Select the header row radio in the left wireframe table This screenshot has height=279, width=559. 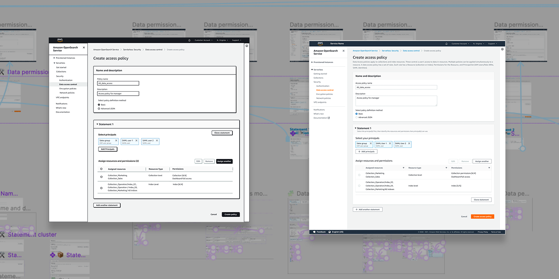pyautogui.click(x=101, y=169)
